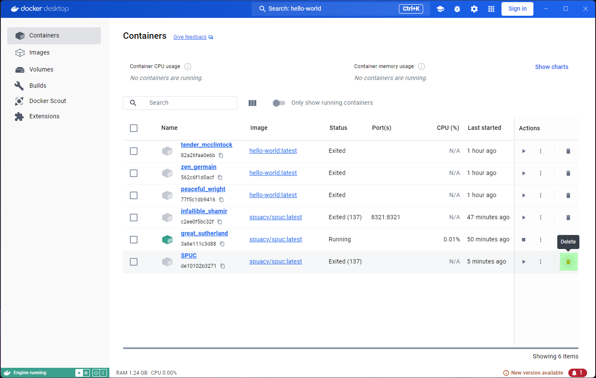Delete the infallible_shamir container
Image resolution: width=596 pixels, height=378 pixels.
[x=568, y=218]
